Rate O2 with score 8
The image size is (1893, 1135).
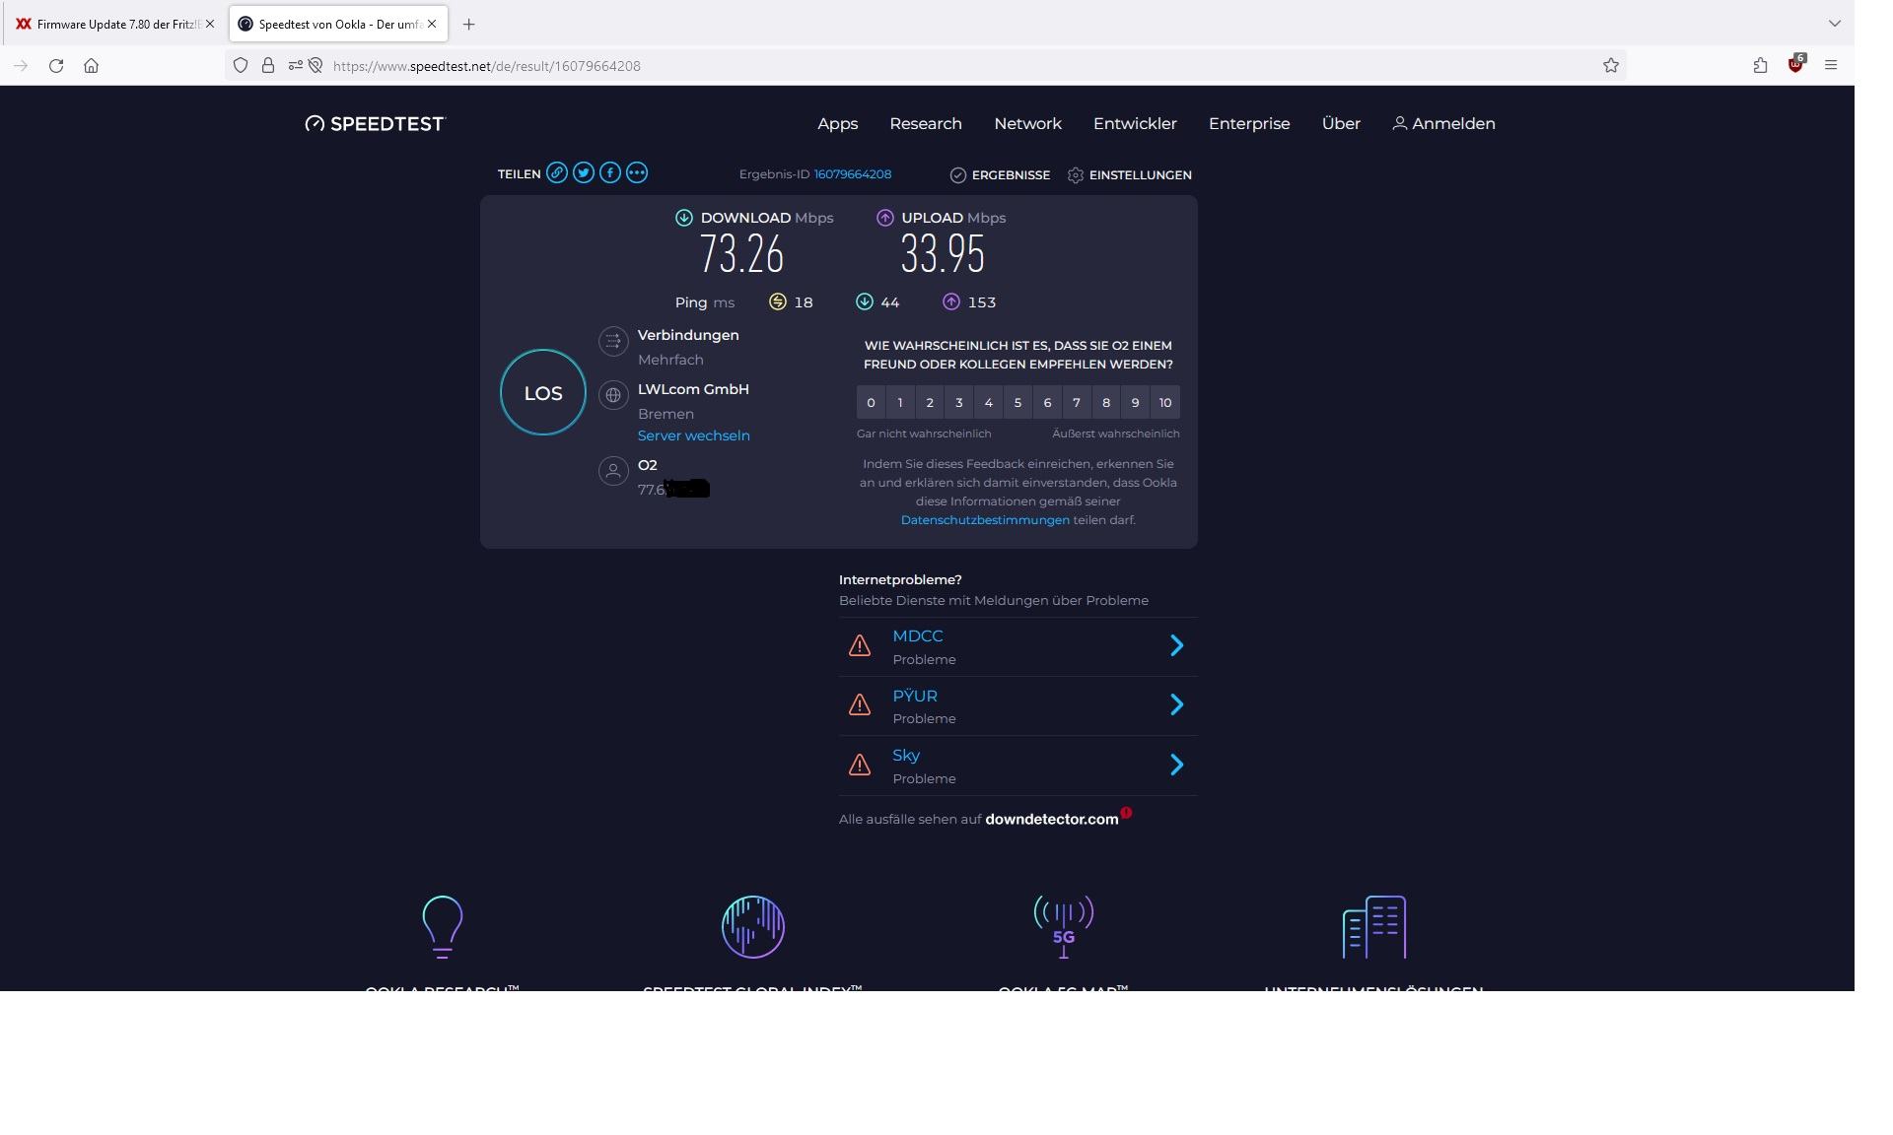pos(1106,402)
